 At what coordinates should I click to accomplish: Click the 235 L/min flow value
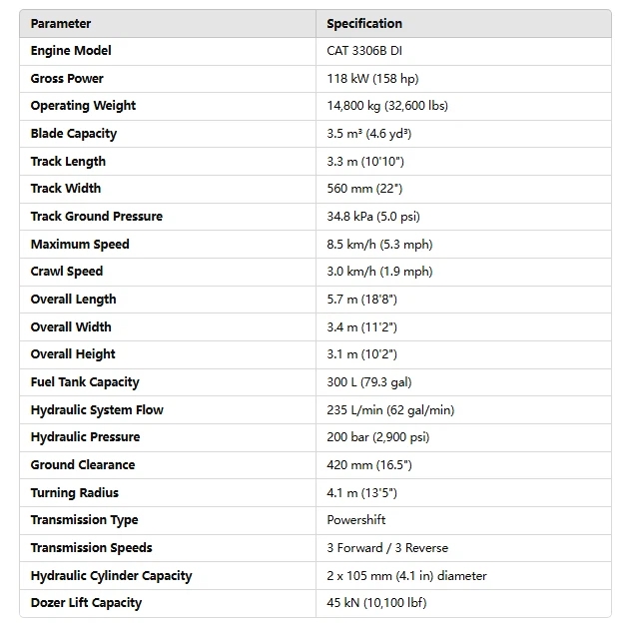390,410
